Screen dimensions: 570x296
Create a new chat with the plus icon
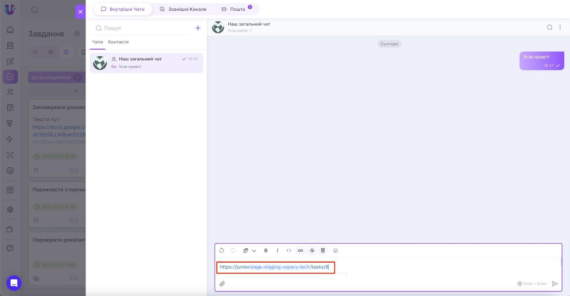tap(198, 28)
